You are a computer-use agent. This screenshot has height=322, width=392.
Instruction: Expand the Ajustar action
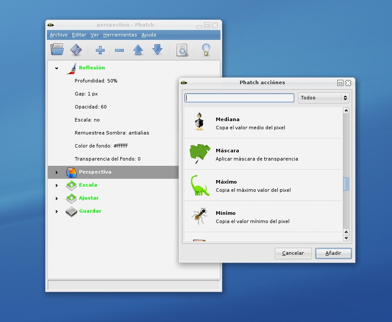pyautogui.click(x=57, y=198)
